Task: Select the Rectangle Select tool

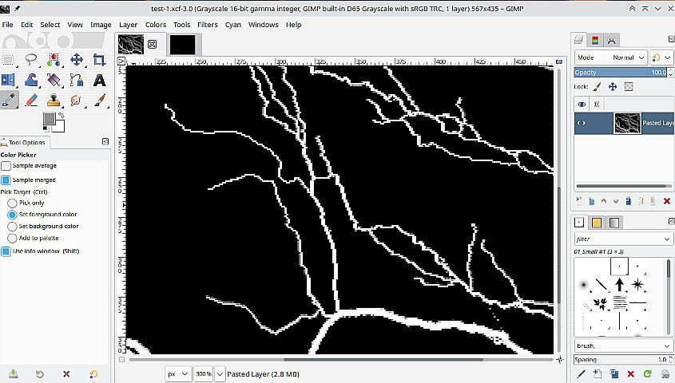Action: pos(9,59)
